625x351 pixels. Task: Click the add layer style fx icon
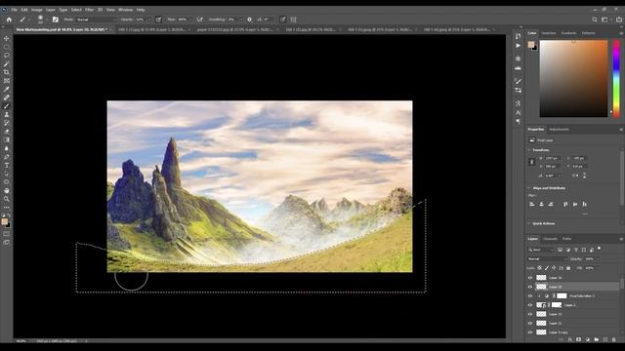(x=570, y=339)
